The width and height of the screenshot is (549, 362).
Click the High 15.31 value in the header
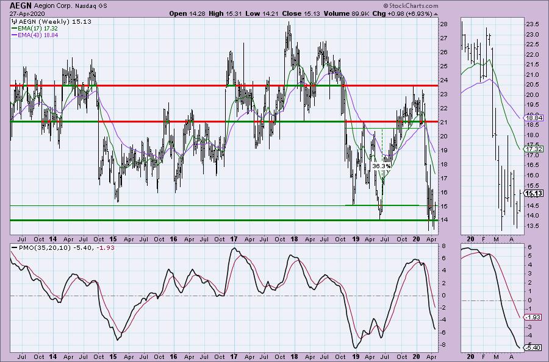point(227,13)
